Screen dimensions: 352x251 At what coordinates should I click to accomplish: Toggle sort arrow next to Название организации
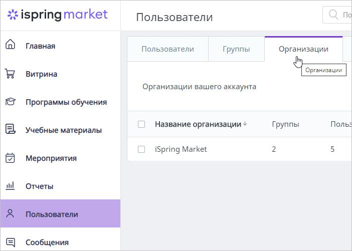pos(245,124)
